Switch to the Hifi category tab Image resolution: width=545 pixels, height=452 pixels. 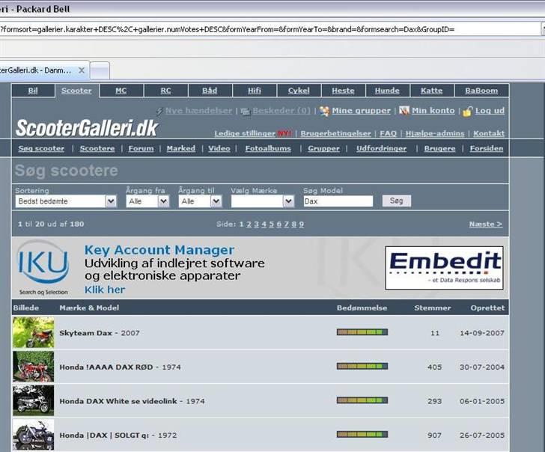tap(255, 91)
